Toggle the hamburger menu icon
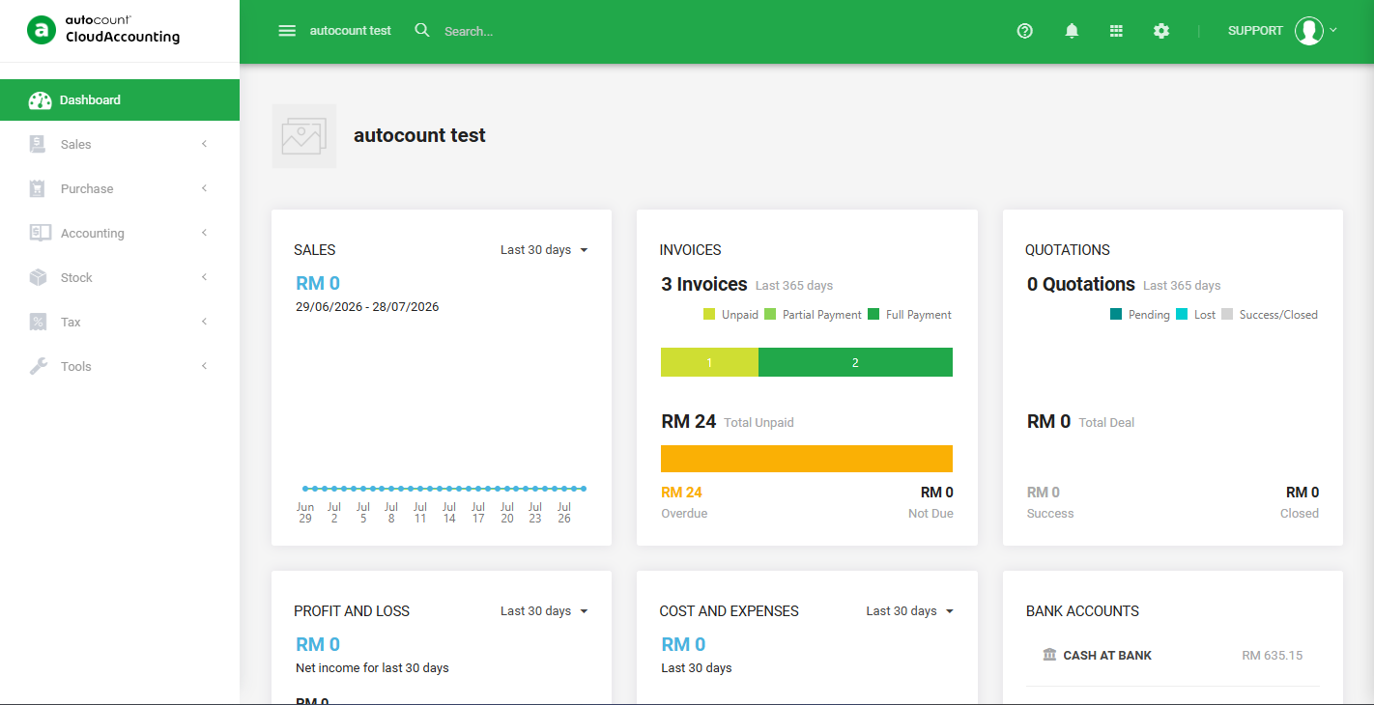 coord(287,31)
